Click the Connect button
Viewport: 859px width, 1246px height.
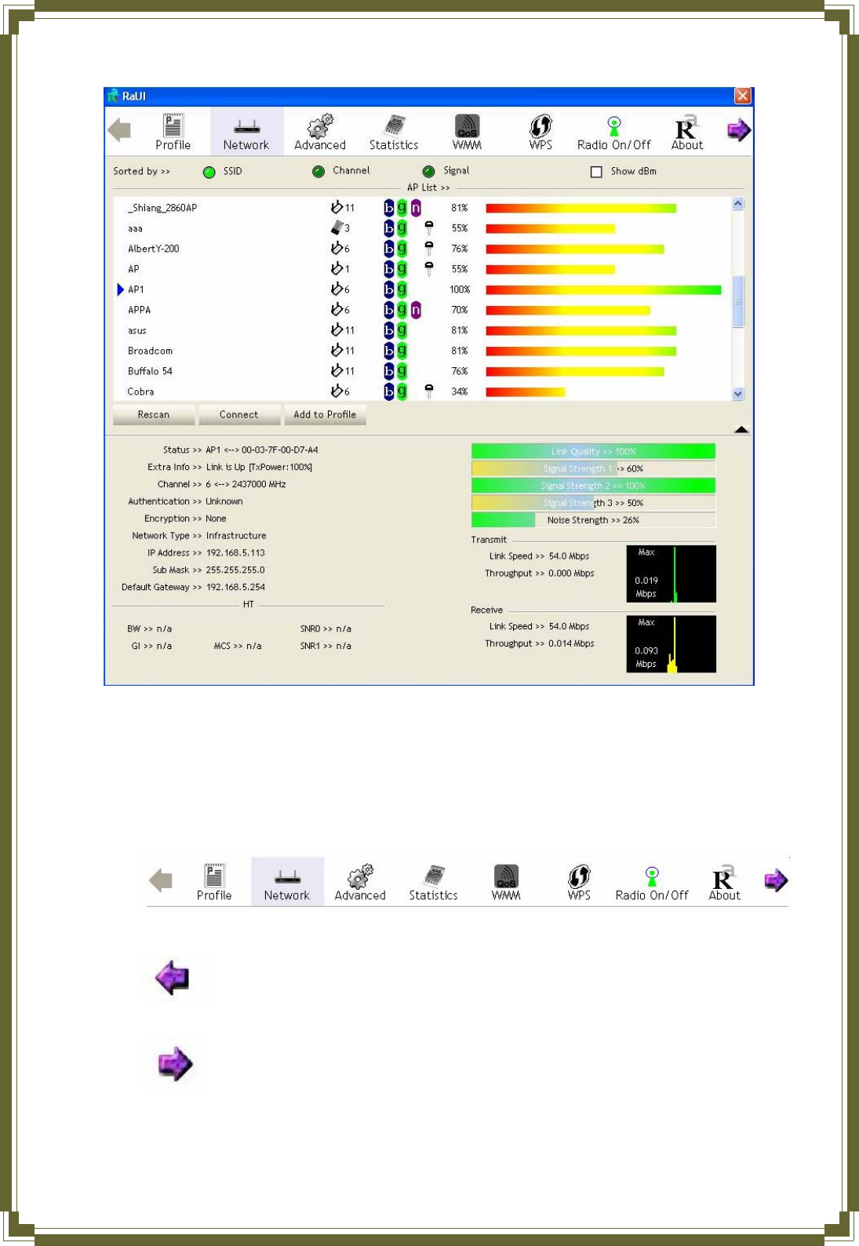pos(239,415)
